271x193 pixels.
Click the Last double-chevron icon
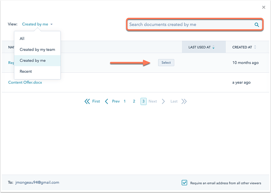point(184,101)
